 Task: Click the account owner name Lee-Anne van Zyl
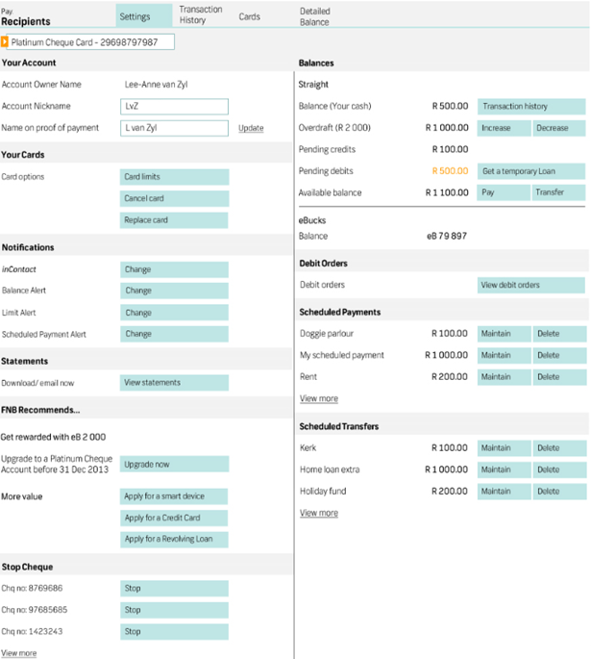(x=156, y=85)
